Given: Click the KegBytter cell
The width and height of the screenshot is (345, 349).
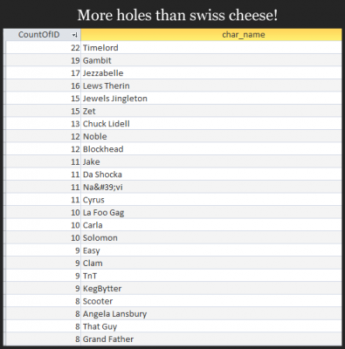Looking at the screenshot, I should click(211, 289).
